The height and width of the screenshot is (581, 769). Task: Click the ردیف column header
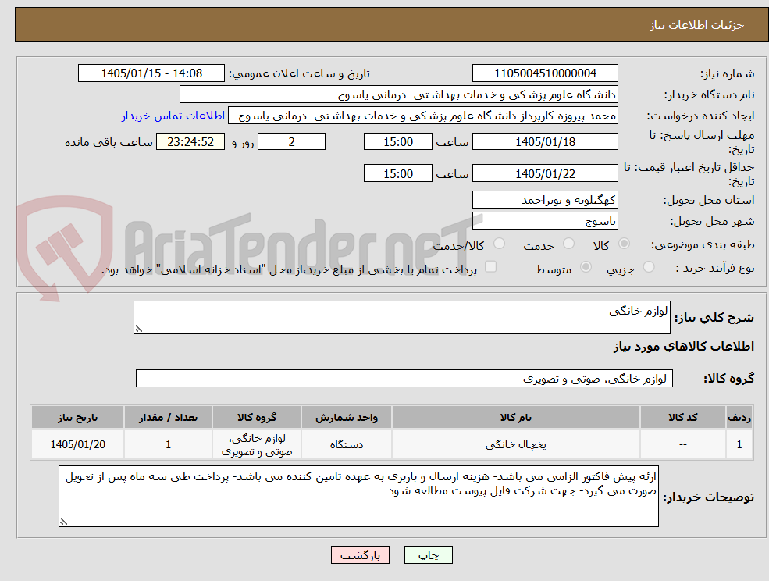point(739,417)
